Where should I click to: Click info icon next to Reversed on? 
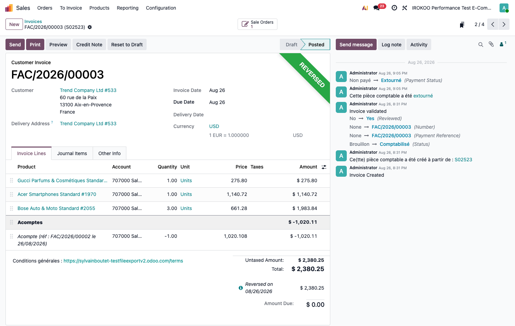pos(241,288)
